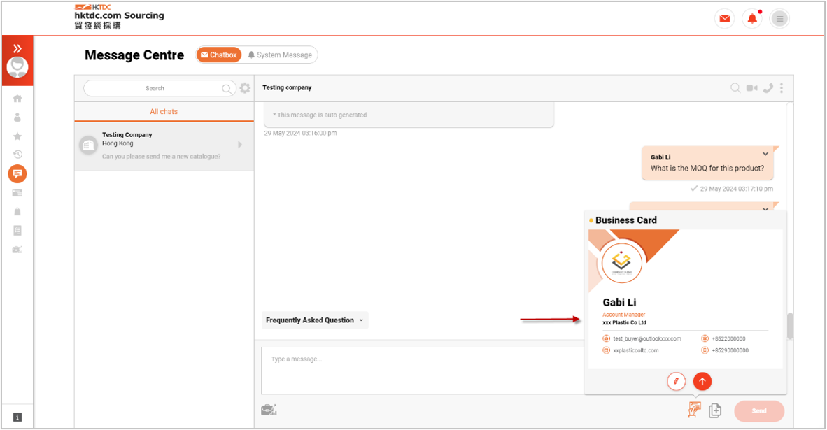827x430 pixels.
Task: Open the Frequently Asked Question dropdown
Action: tap(315, 320)
